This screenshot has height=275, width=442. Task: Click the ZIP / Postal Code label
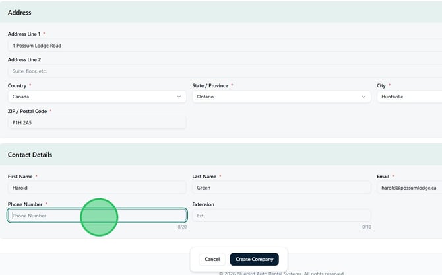pos(27,111)
